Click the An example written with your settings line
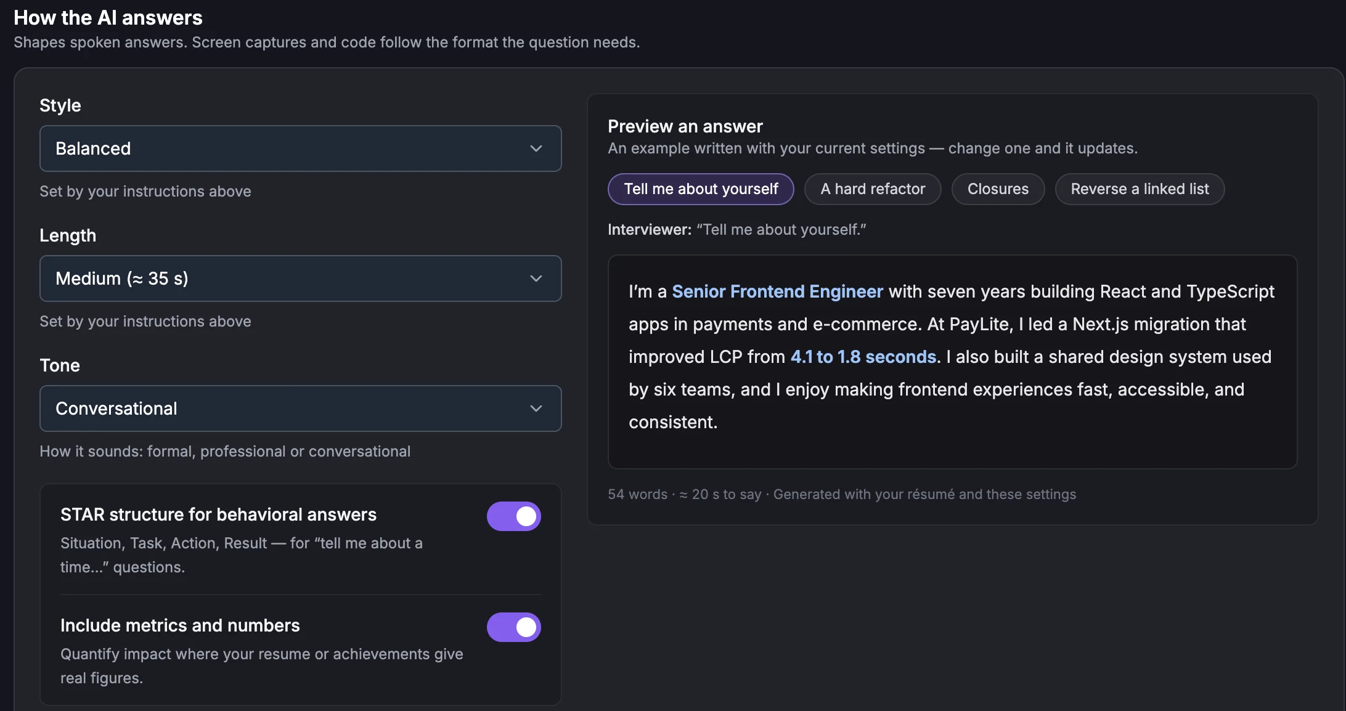 pos(873,148)
